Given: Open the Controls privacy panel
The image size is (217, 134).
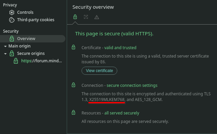Looking at the screenshot, I should (25, 12).
